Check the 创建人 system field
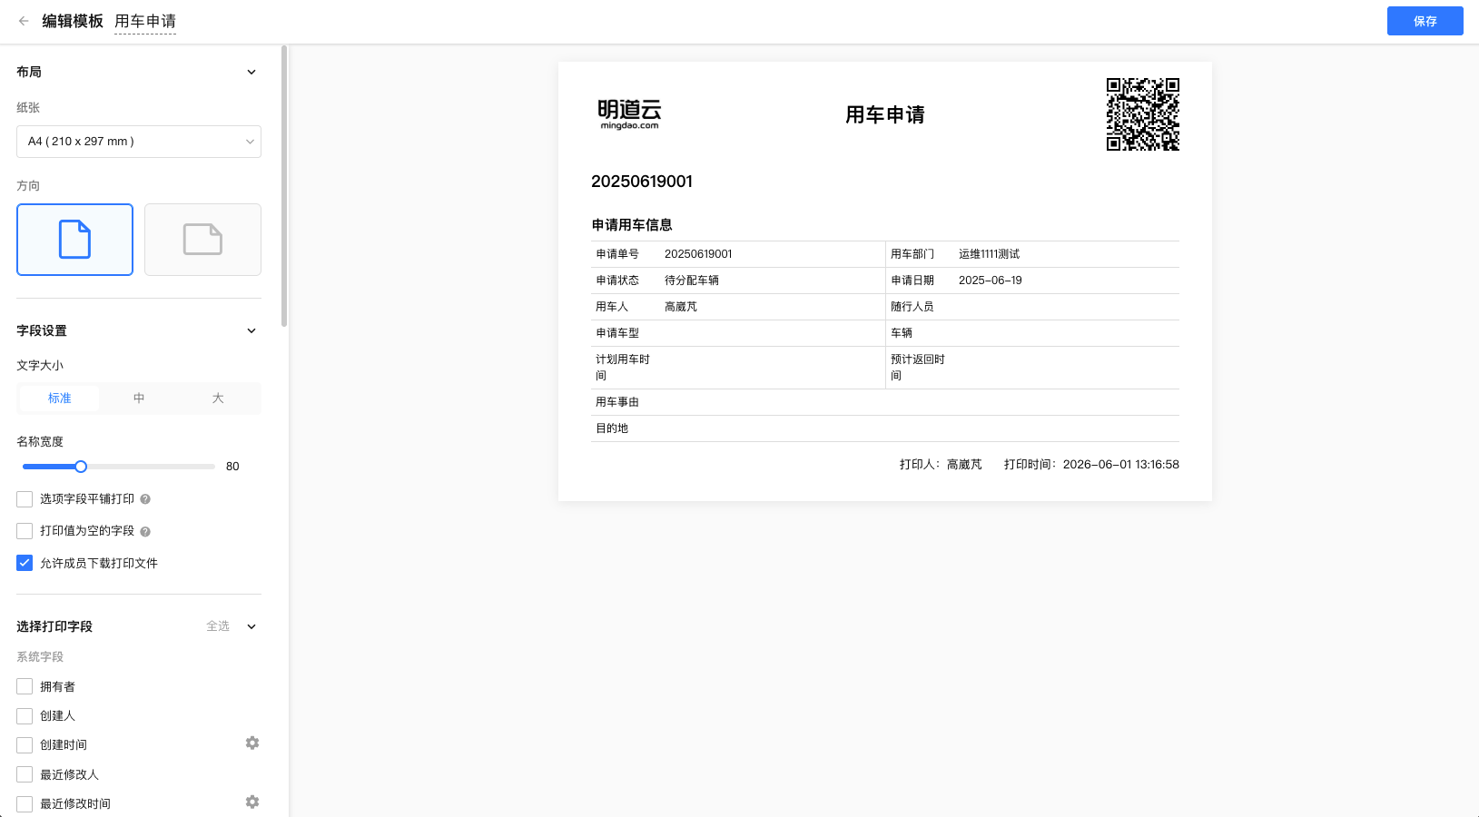Screen dimensions: 1479x817 point(25,716)
